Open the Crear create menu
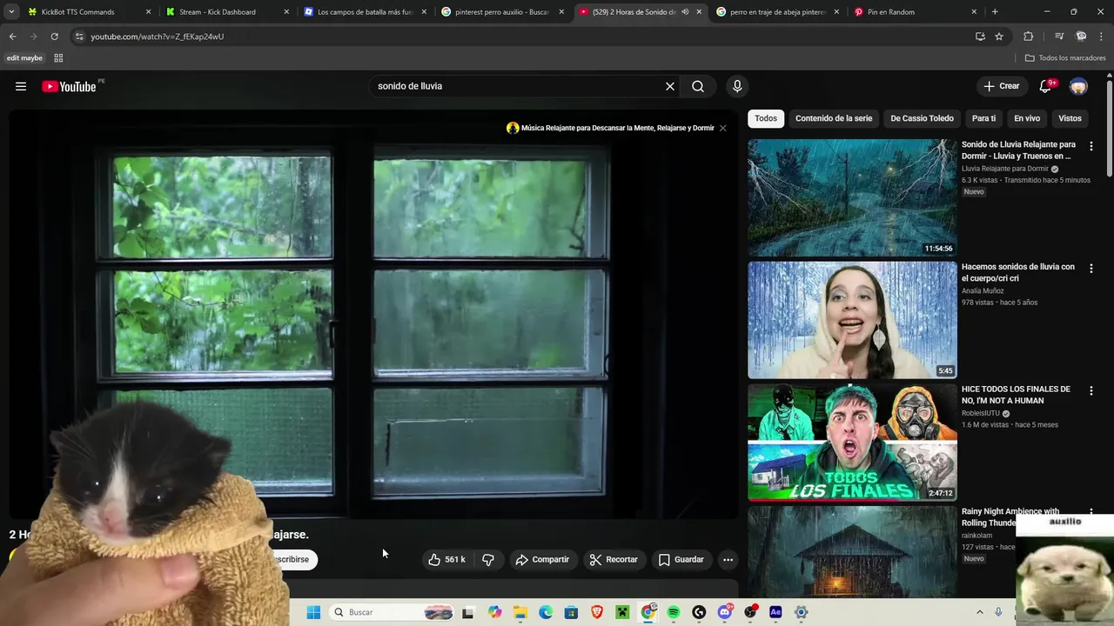The width and height of the screenshot is (1114, 626). point(1002,86)
